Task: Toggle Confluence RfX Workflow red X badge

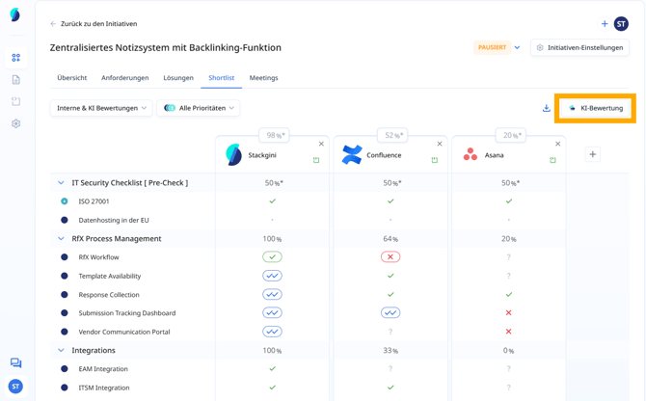Action: 390,257
